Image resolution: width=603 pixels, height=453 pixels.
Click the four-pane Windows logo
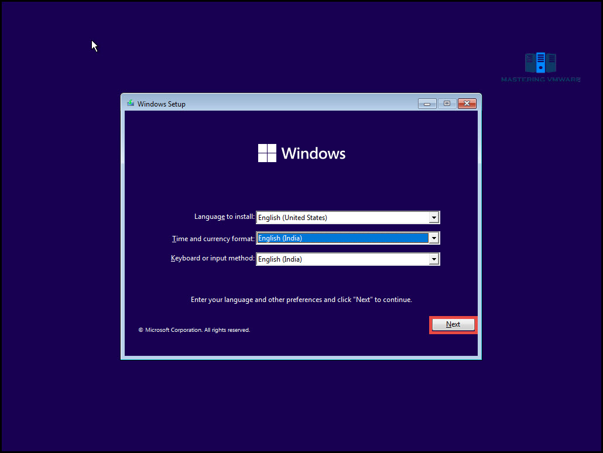tap(267, 153)
